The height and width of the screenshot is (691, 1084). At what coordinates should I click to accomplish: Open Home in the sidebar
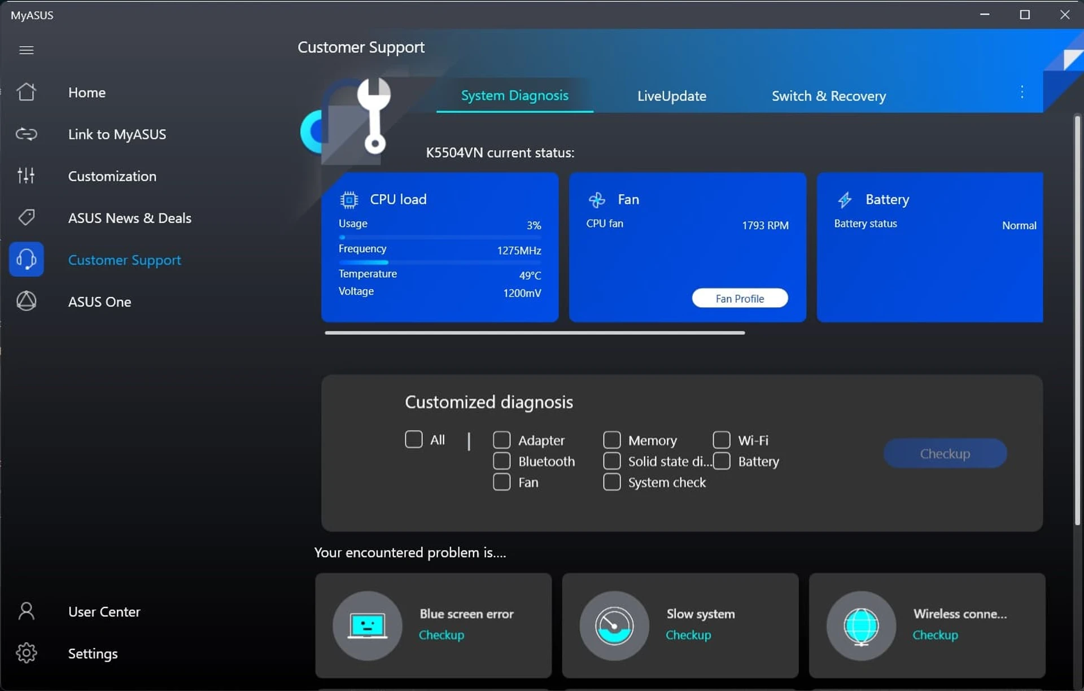click(86, 92)
